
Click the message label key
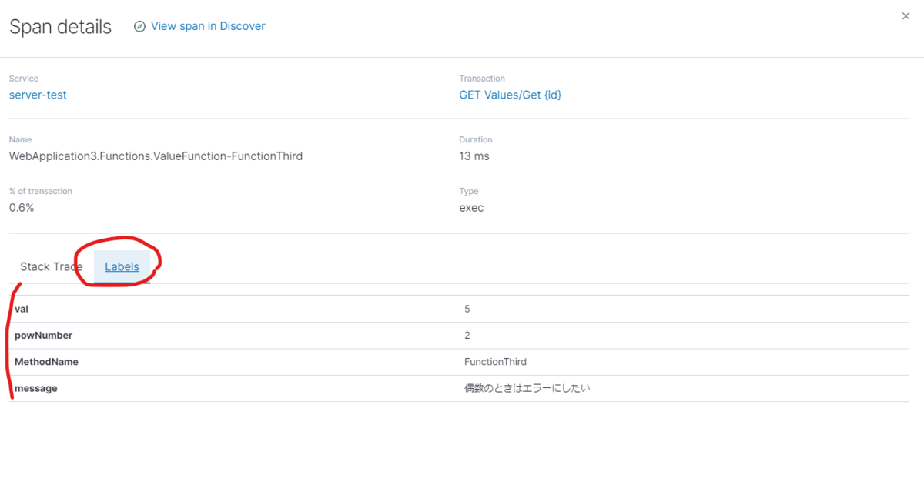pyautogui.click(x=36, y=389)
